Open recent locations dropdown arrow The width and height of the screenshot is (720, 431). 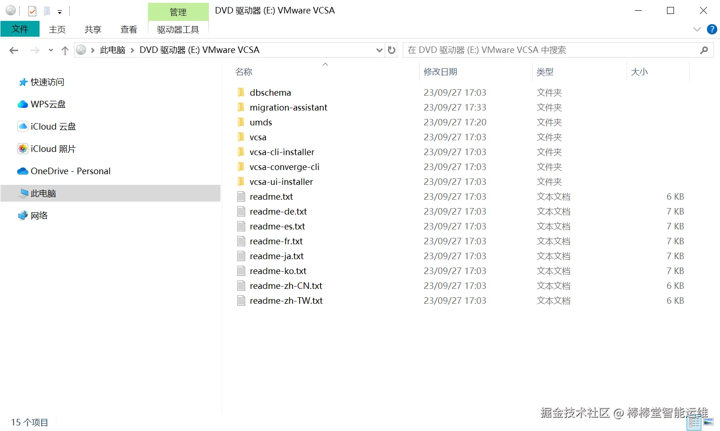coord(51,50)
